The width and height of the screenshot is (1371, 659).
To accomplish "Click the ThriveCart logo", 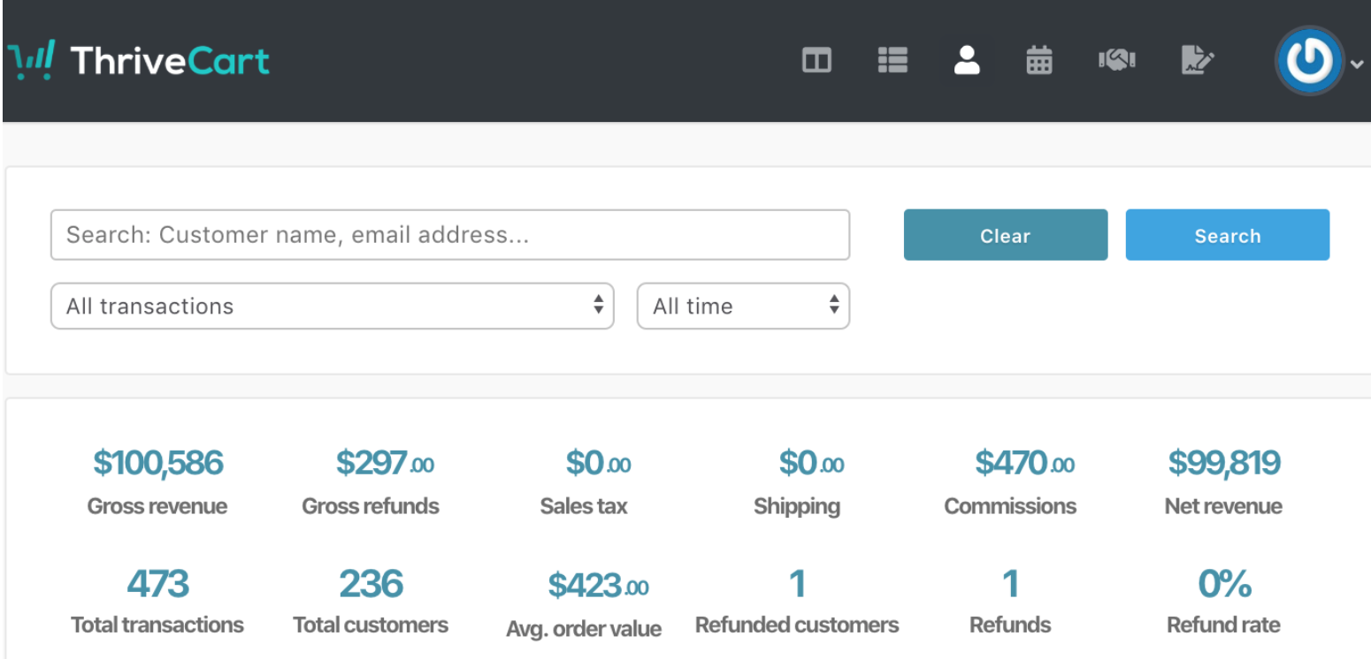I will tap(139, 61).
